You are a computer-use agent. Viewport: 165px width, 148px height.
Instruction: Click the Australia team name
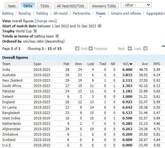9,75
